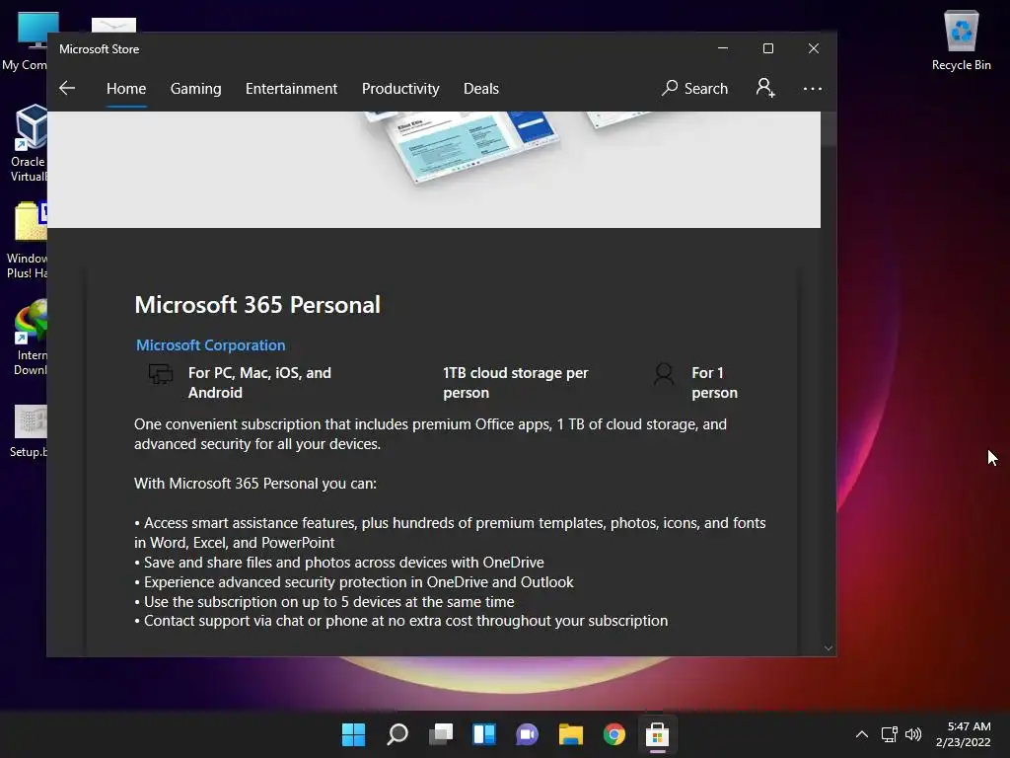The width and height of the screenshot is (1010, 758).
Task: Open the Widgets taskbar icon
Action: click(x=483, y=734)
